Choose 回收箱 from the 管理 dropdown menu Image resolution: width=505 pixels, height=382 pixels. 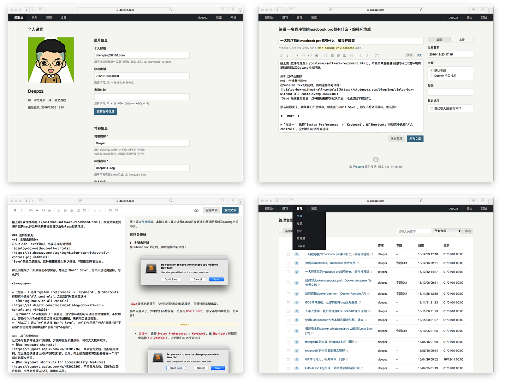tap(301, 246)
